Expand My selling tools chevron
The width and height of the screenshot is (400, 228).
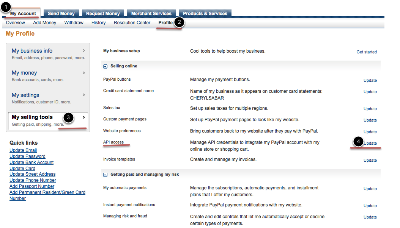pos(83,117)
